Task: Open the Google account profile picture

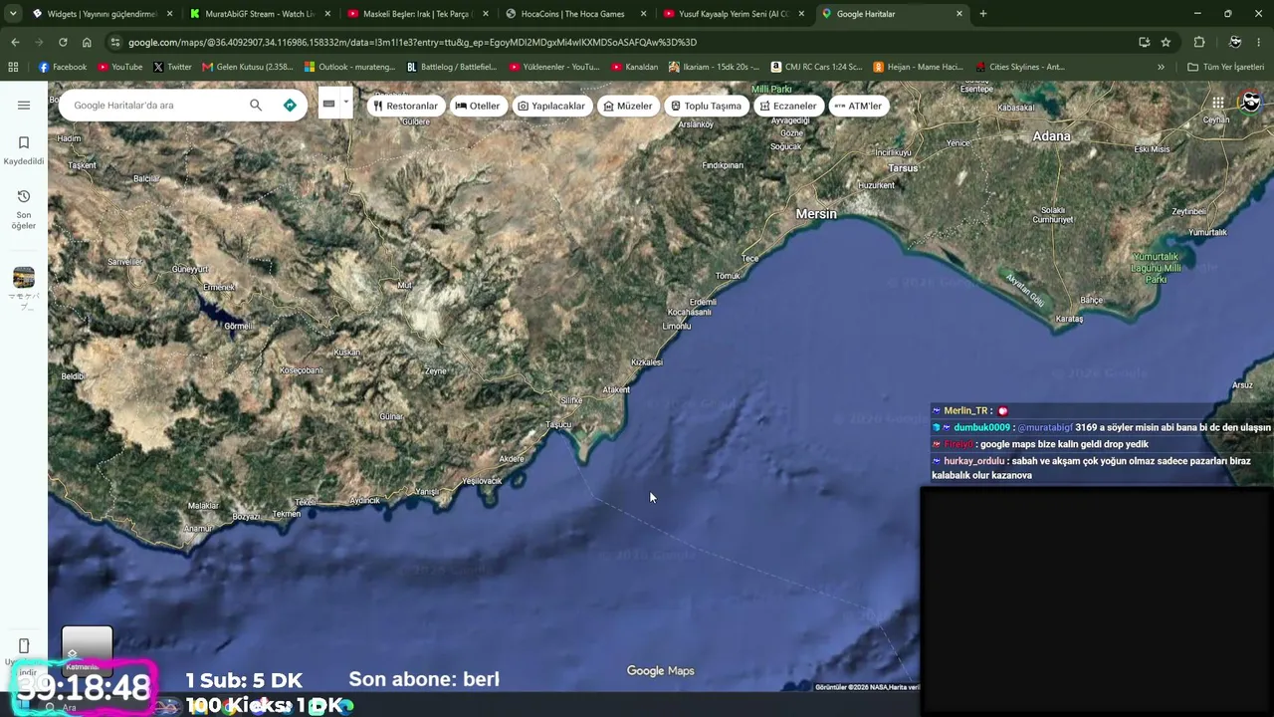Action: [x=1251, y=103]
